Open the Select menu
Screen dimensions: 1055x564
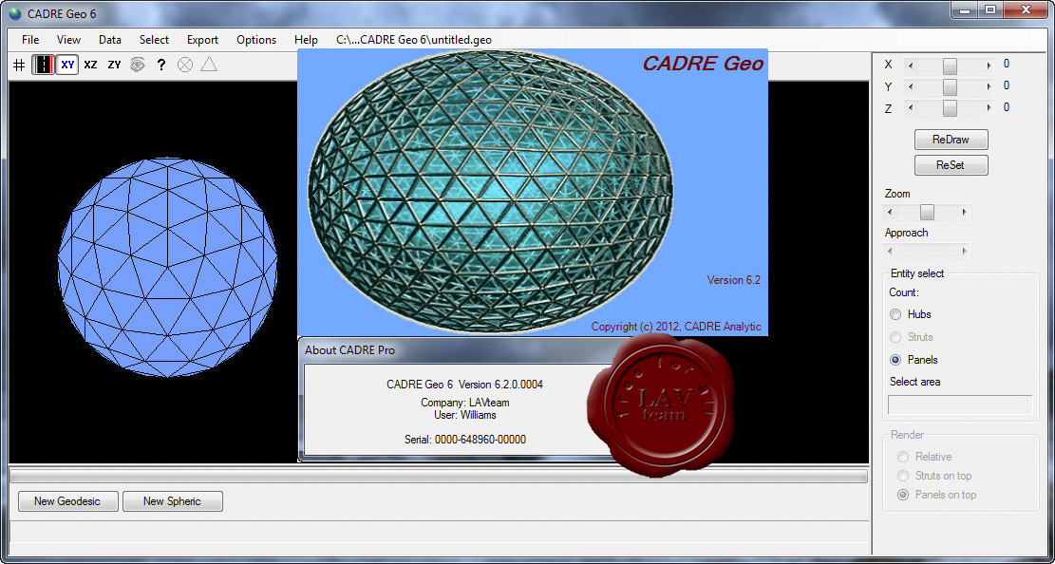click(154, 40)
